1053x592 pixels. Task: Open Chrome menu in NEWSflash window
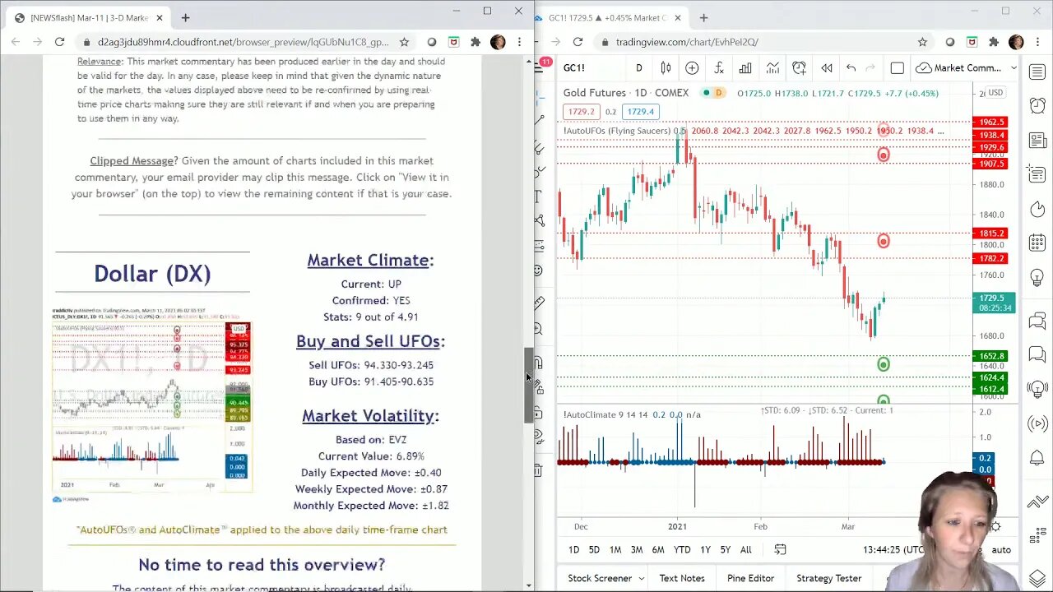click(x=519, y=42)
